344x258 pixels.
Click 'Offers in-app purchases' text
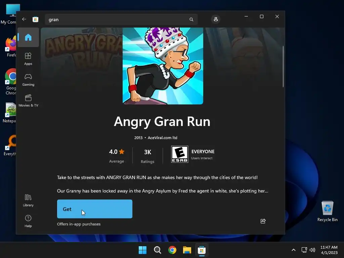(x=79, y=224)
